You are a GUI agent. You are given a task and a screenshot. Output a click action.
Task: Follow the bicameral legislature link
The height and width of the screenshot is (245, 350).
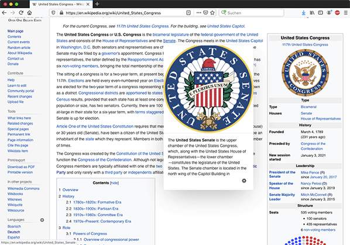[x=170, y=34]
